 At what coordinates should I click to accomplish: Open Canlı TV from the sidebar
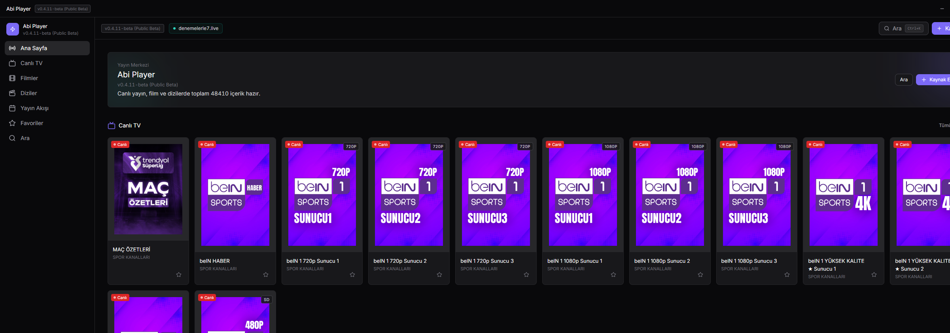click(47, 63)
